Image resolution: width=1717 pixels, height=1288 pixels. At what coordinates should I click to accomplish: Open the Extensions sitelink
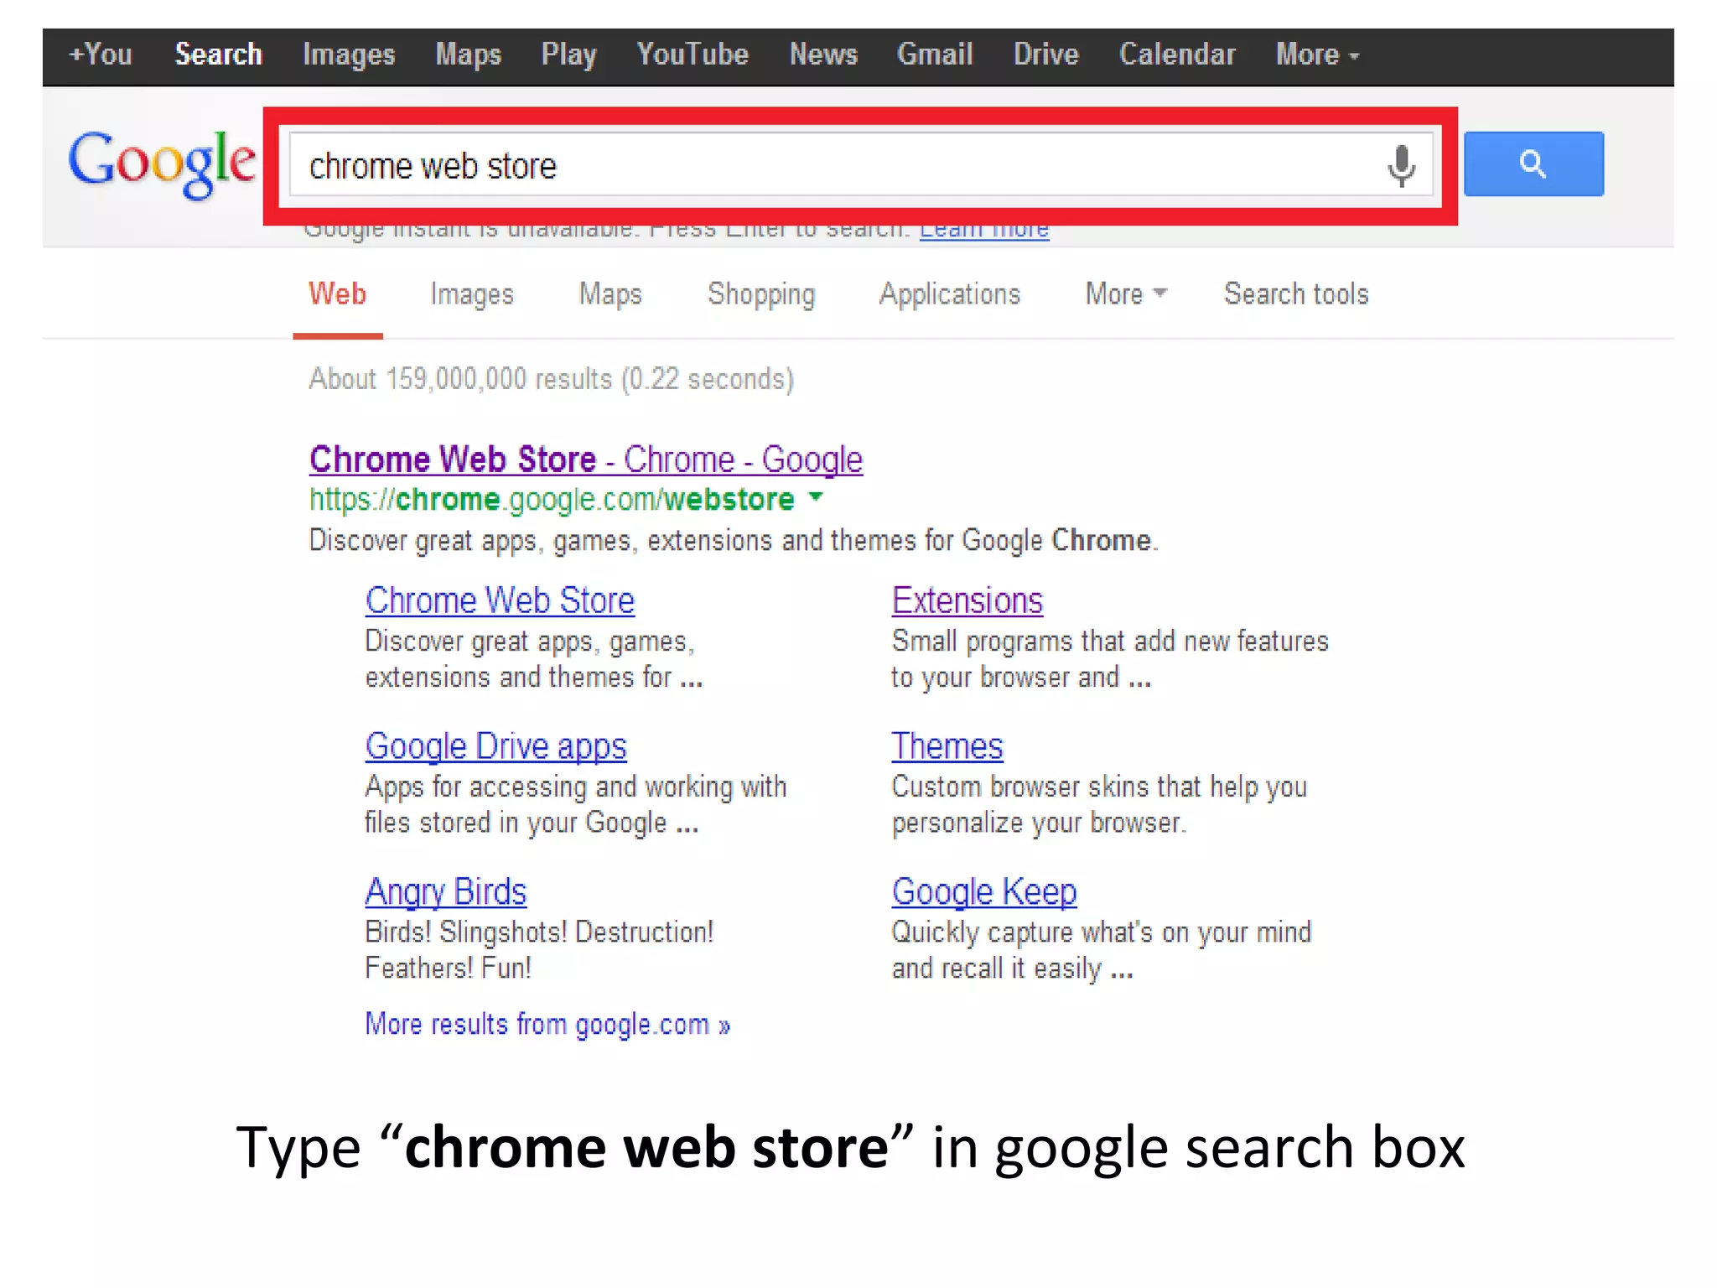(967, 600)
